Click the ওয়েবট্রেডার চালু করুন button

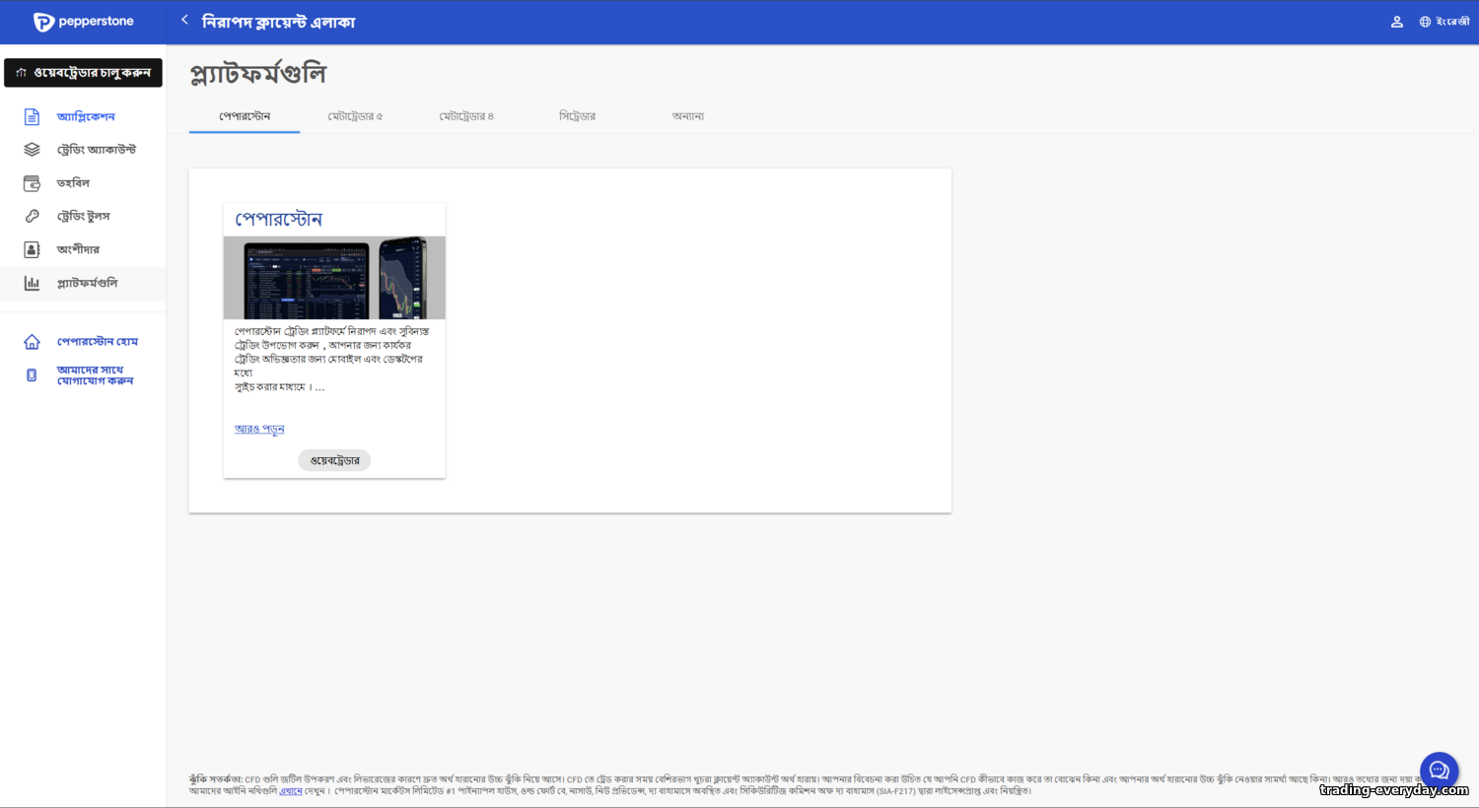(83, 72)
